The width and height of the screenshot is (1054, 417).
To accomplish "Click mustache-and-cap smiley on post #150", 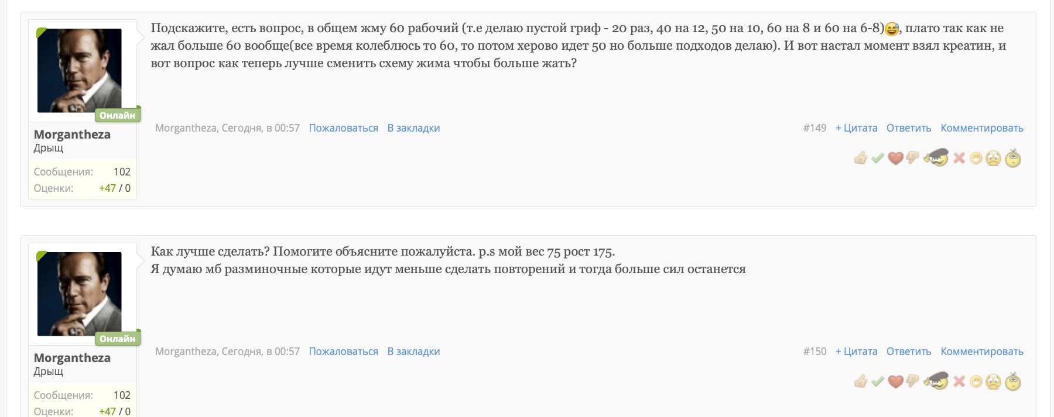I will coord(936,381).
